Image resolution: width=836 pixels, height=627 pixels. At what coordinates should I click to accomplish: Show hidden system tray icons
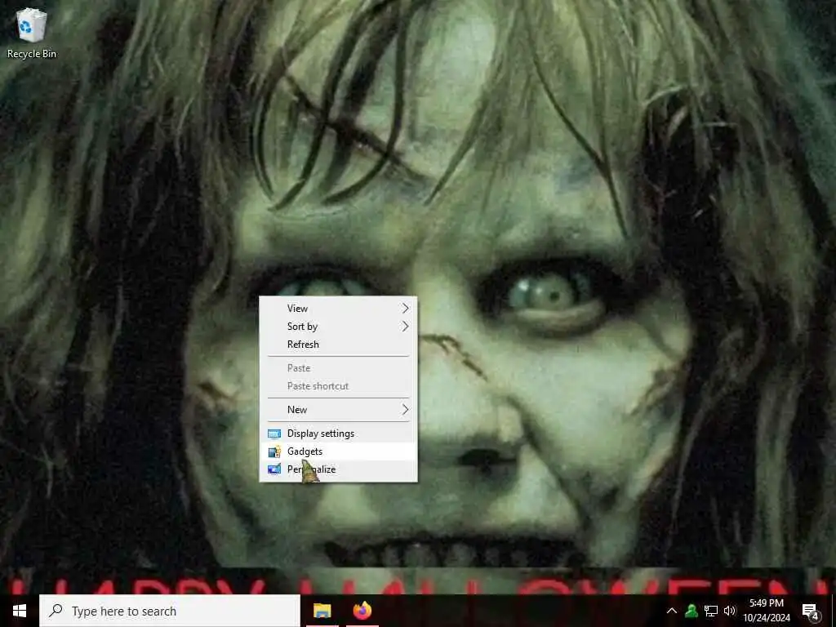[x=672, y=611]
